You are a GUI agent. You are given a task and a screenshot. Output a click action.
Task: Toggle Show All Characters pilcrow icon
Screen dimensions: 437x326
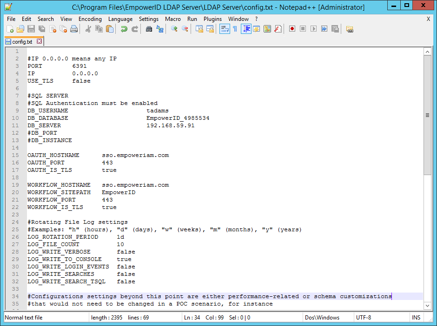pyautogui.click(x=235, y=29)
